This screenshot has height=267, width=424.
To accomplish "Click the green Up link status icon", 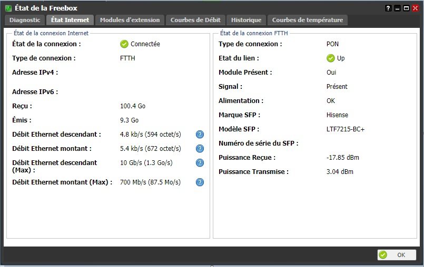I will coord(331,58).
